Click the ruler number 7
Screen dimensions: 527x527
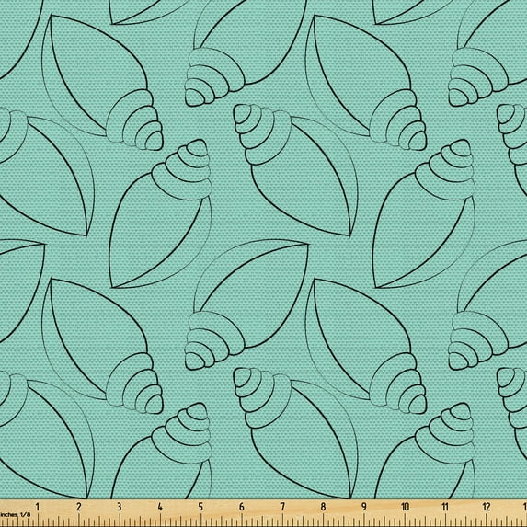tap(282, 507)
